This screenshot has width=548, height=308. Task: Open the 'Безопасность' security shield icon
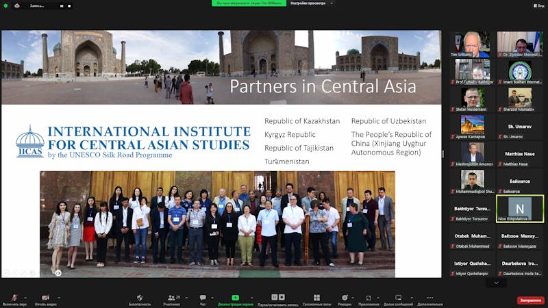coord(140,298)
